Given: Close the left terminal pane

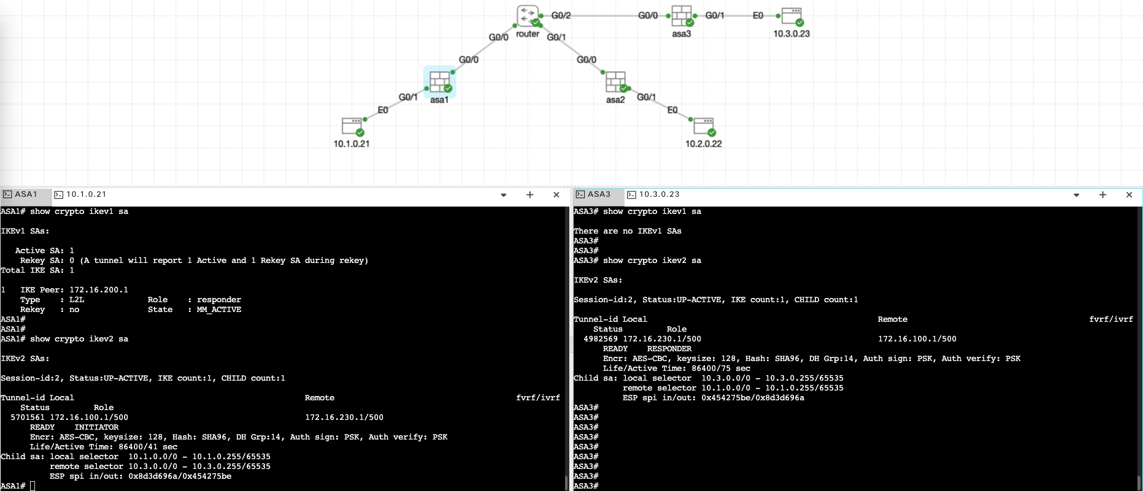Looking at the screenshot, I should (x=556, y=195).
